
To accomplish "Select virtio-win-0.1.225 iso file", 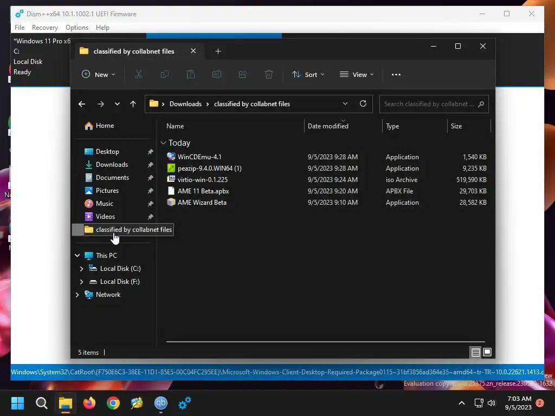I will 203,180.
